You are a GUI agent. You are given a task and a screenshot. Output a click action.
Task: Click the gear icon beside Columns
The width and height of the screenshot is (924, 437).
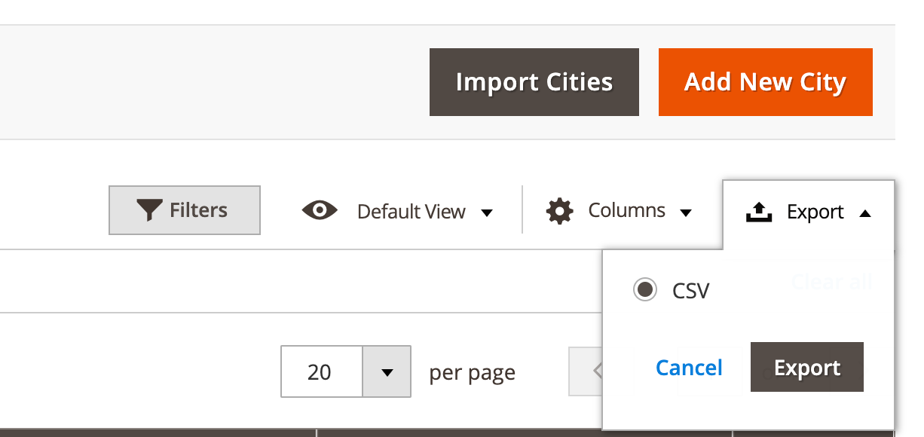click(559, 211)
